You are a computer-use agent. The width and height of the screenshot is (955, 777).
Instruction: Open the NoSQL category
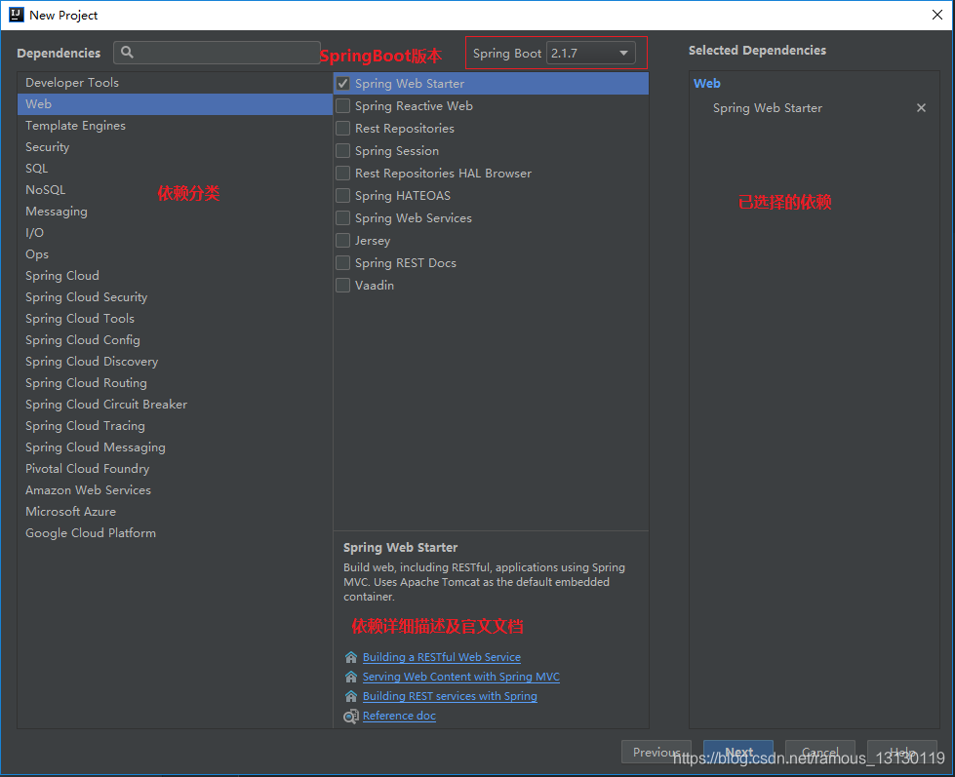pos(175,190)
